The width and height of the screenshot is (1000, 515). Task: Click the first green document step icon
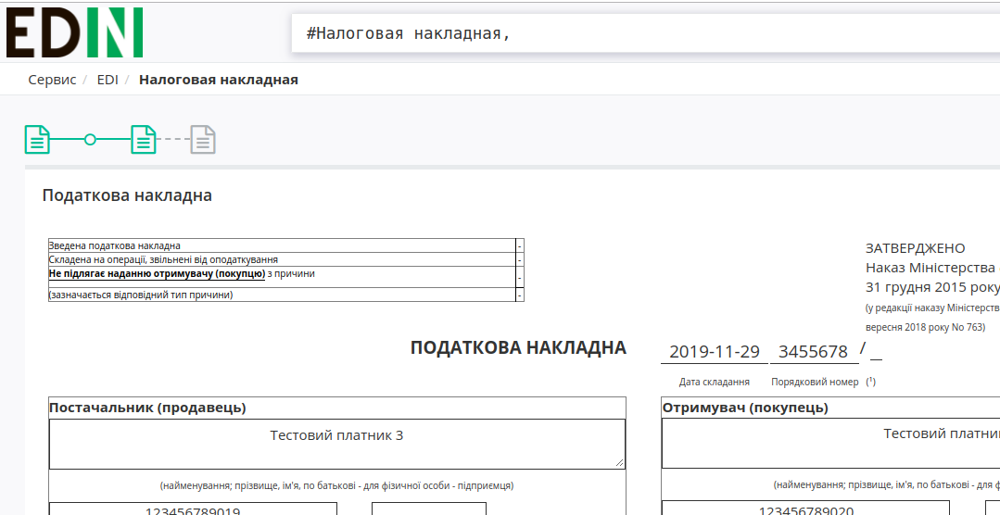click(x=38, y=140)
